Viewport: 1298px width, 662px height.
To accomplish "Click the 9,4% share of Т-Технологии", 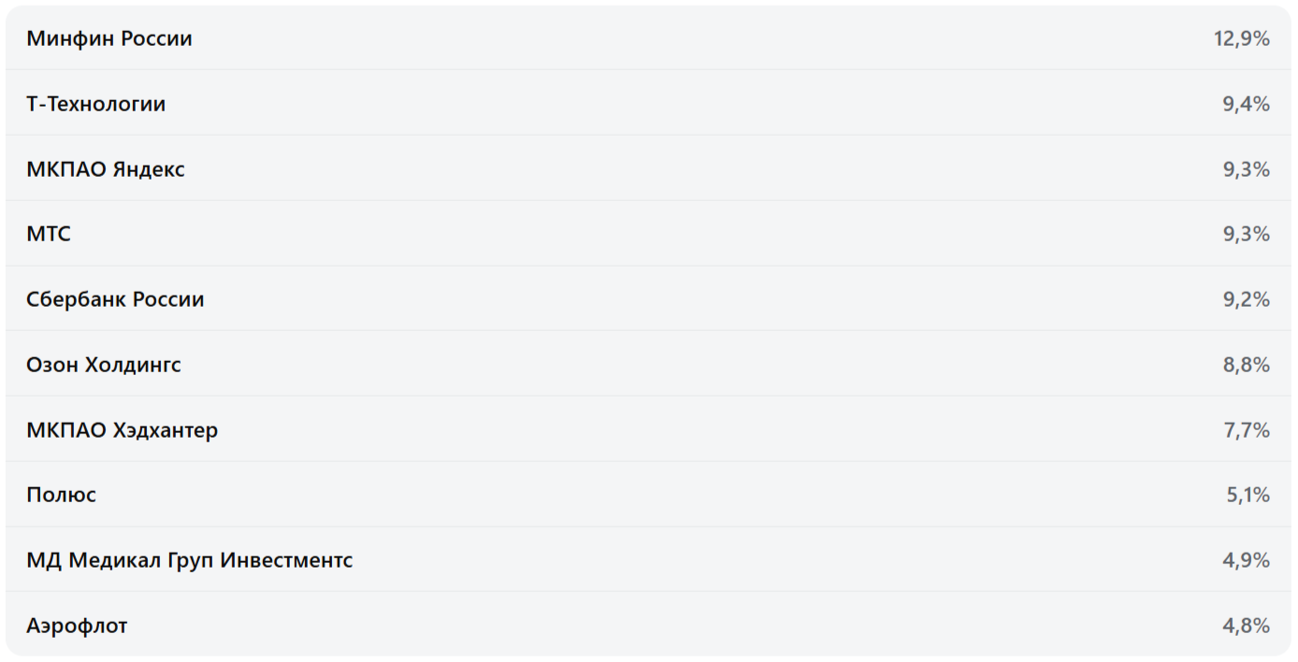I will tap(1246, 104).
